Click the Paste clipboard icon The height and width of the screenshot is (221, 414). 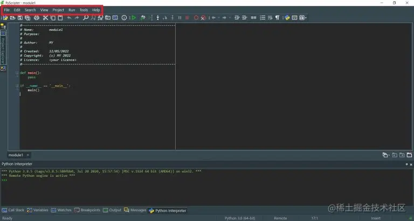60,18
